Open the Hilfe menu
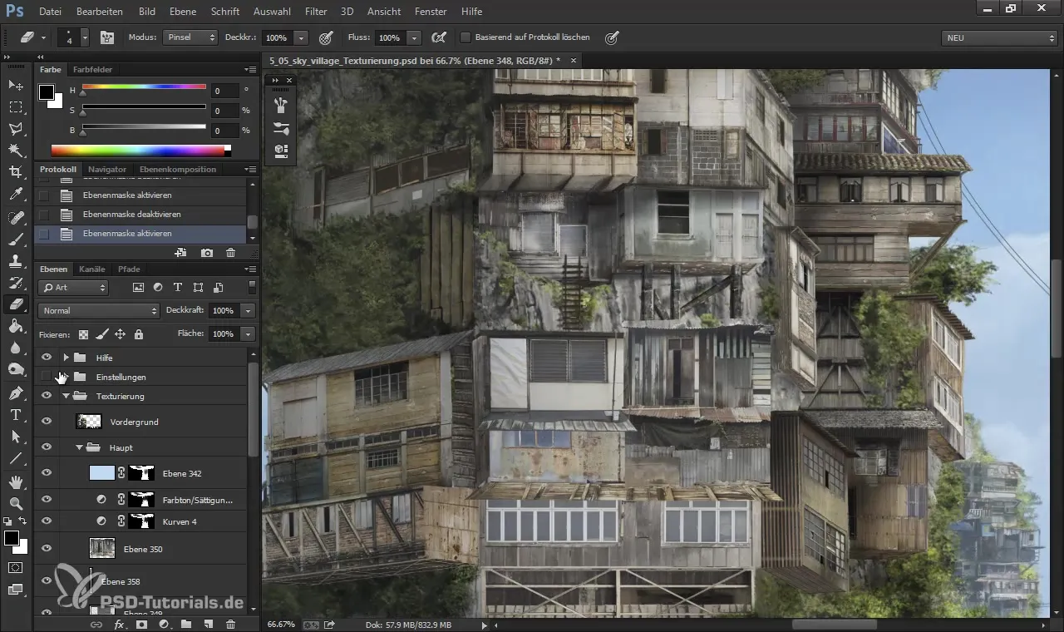Screen dimensions: 1064x632 470,12
